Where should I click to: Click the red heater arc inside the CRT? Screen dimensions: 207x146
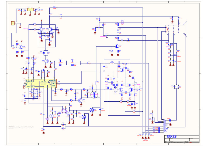[167, 29]
